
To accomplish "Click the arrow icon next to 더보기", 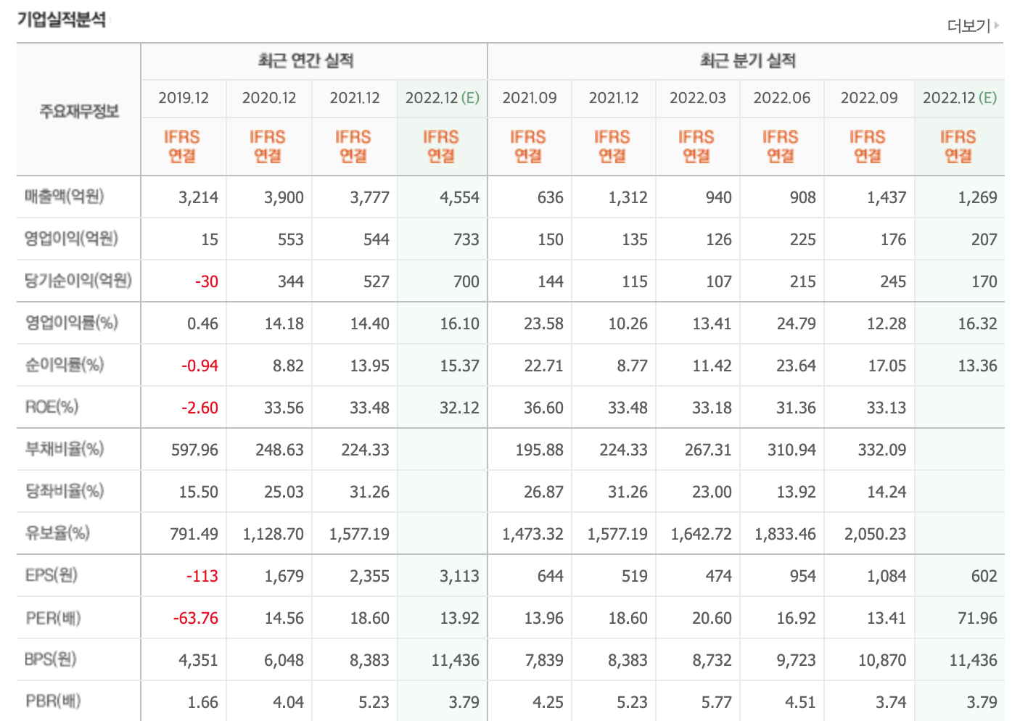I will click(x=997, y=25).
